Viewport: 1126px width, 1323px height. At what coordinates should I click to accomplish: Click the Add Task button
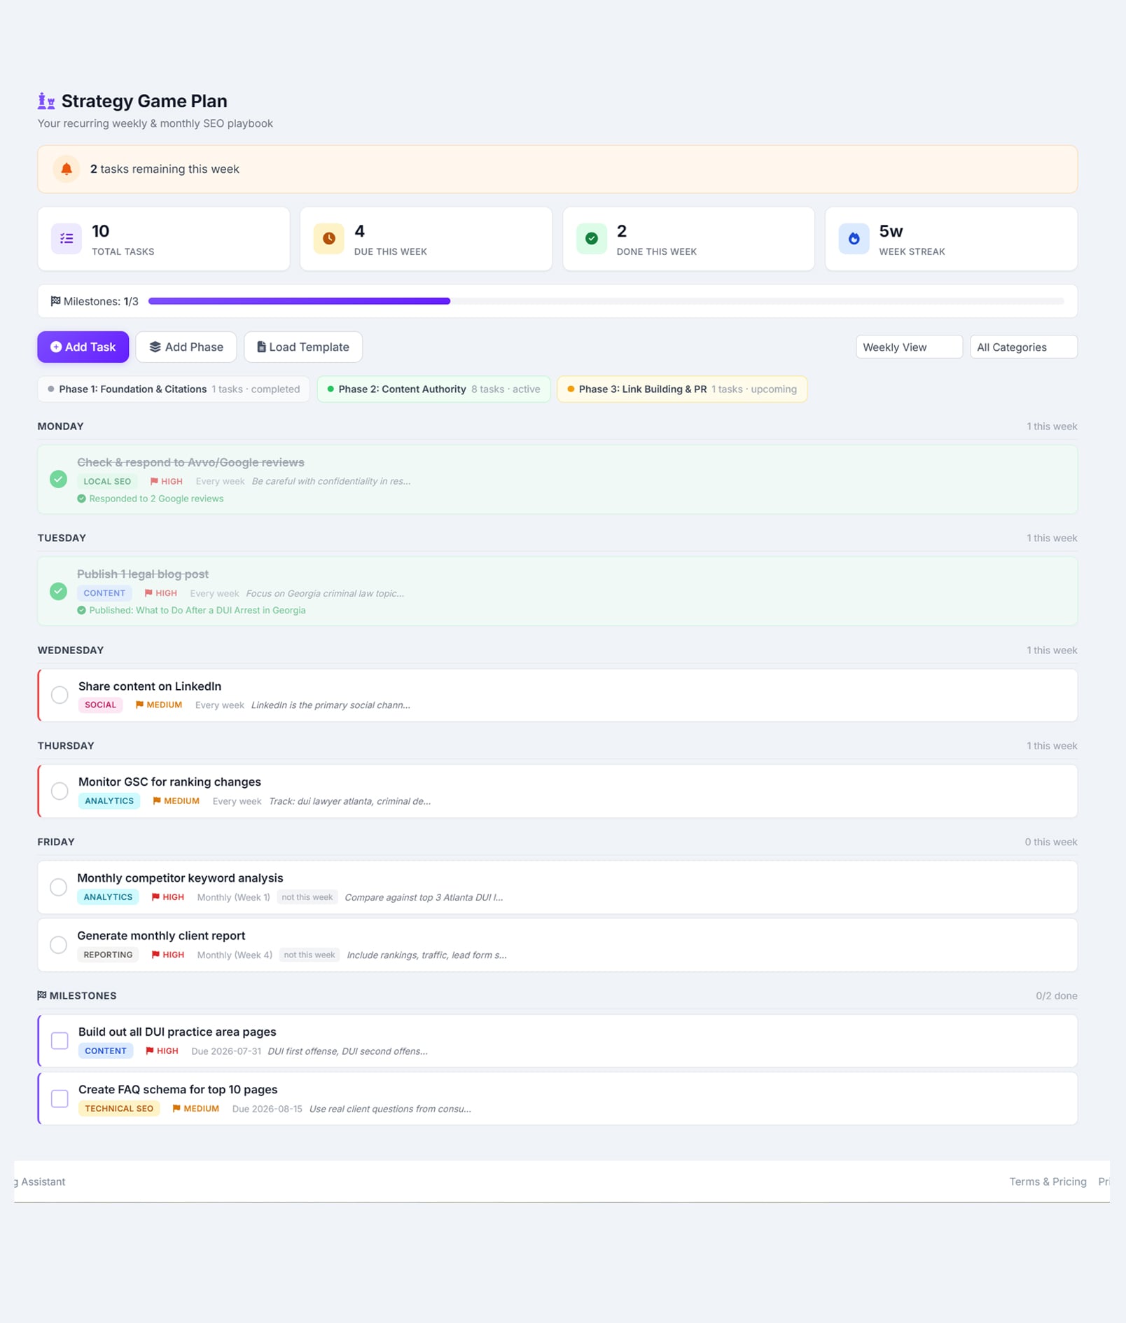[x=83, y=347]
